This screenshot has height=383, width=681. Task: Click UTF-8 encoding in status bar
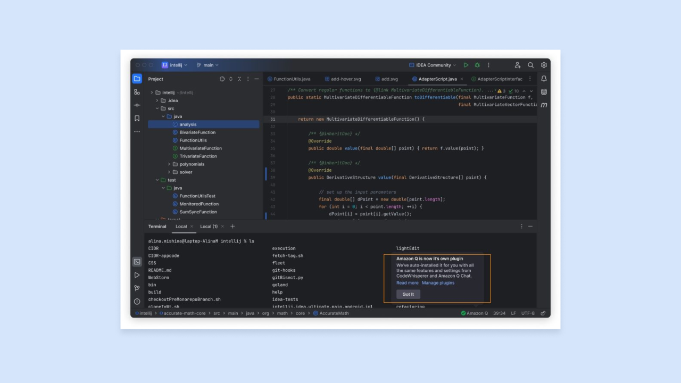click(528, 313)
